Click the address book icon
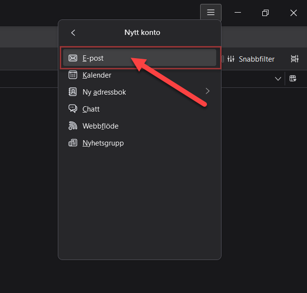 point(73,92)
